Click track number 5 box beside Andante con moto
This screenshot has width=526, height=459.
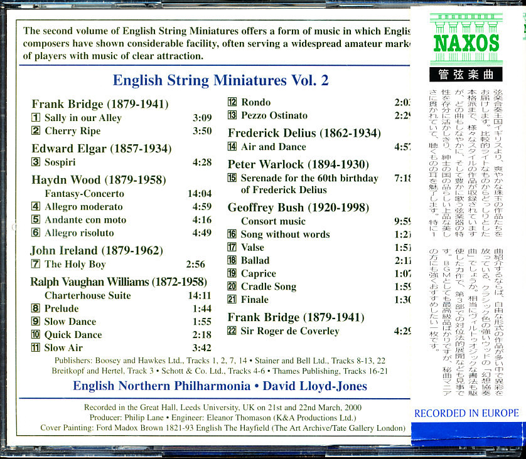click(x=36, y=220)
